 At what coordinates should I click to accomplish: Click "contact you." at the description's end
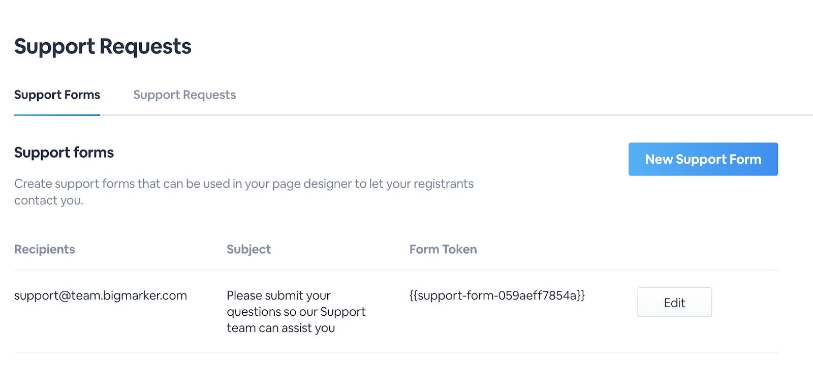[x=49, y=201]
